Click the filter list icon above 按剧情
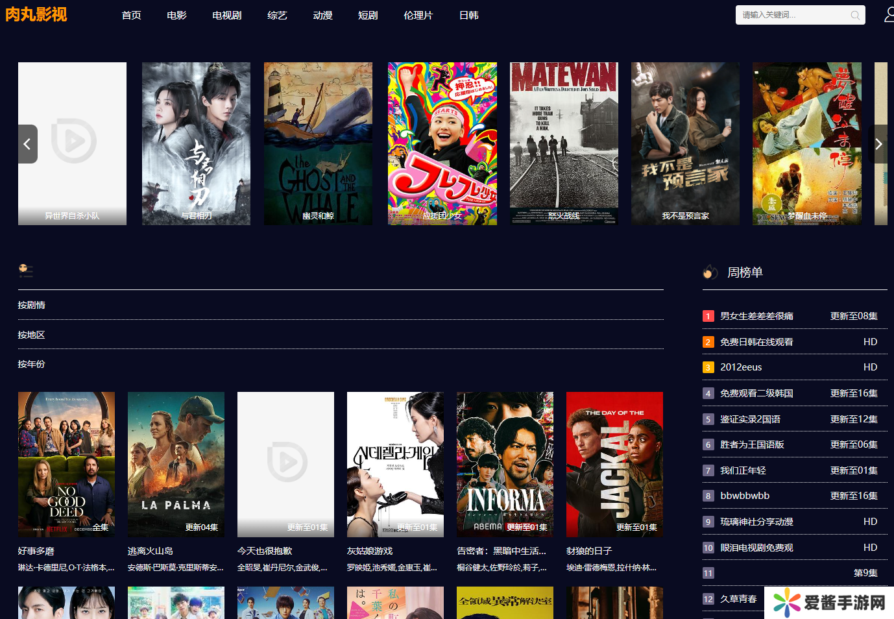Image resolution: width=894 pixels, height=619 pixels. pos(26,271)
